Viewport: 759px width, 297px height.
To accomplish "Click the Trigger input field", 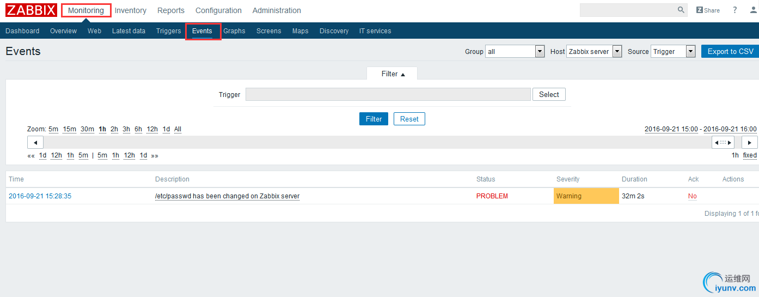I will click(388, 94).
